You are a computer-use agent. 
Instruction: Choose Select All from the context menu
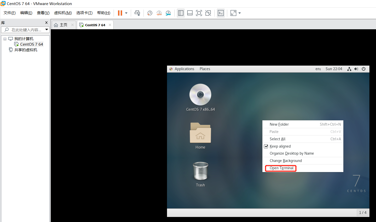coord(303,139)
